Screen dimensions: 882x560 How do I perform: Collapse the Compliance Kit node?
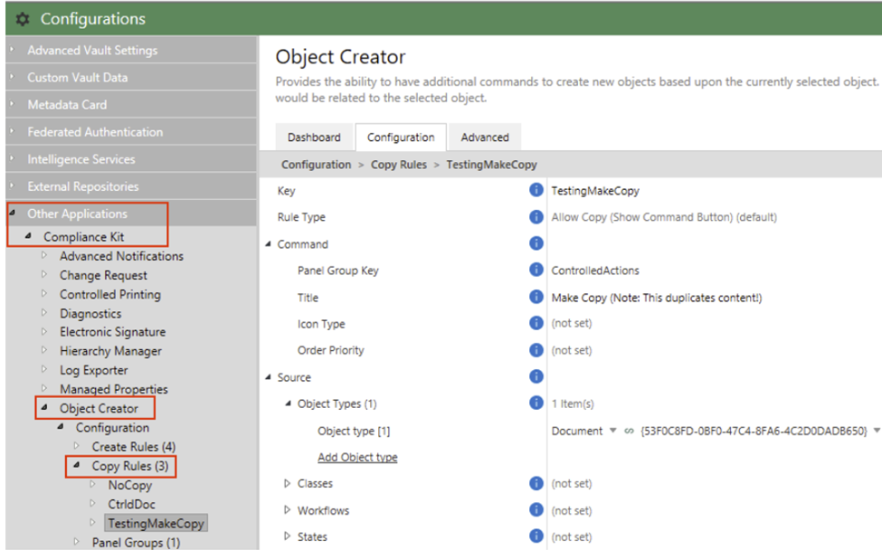28,236
